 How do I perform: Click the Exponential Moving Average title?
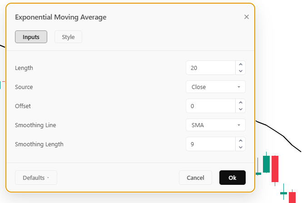coord(61,17)
